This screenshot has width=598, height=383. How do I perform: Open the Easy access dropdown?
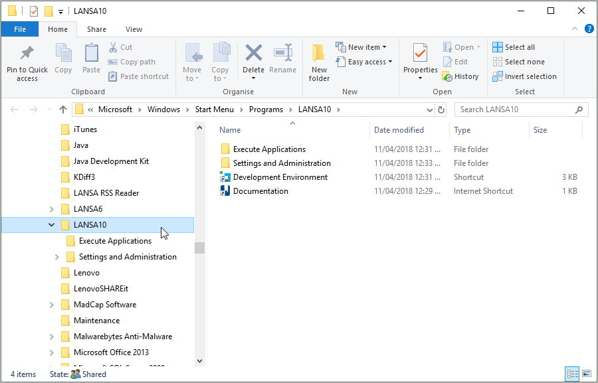(364, 62)
